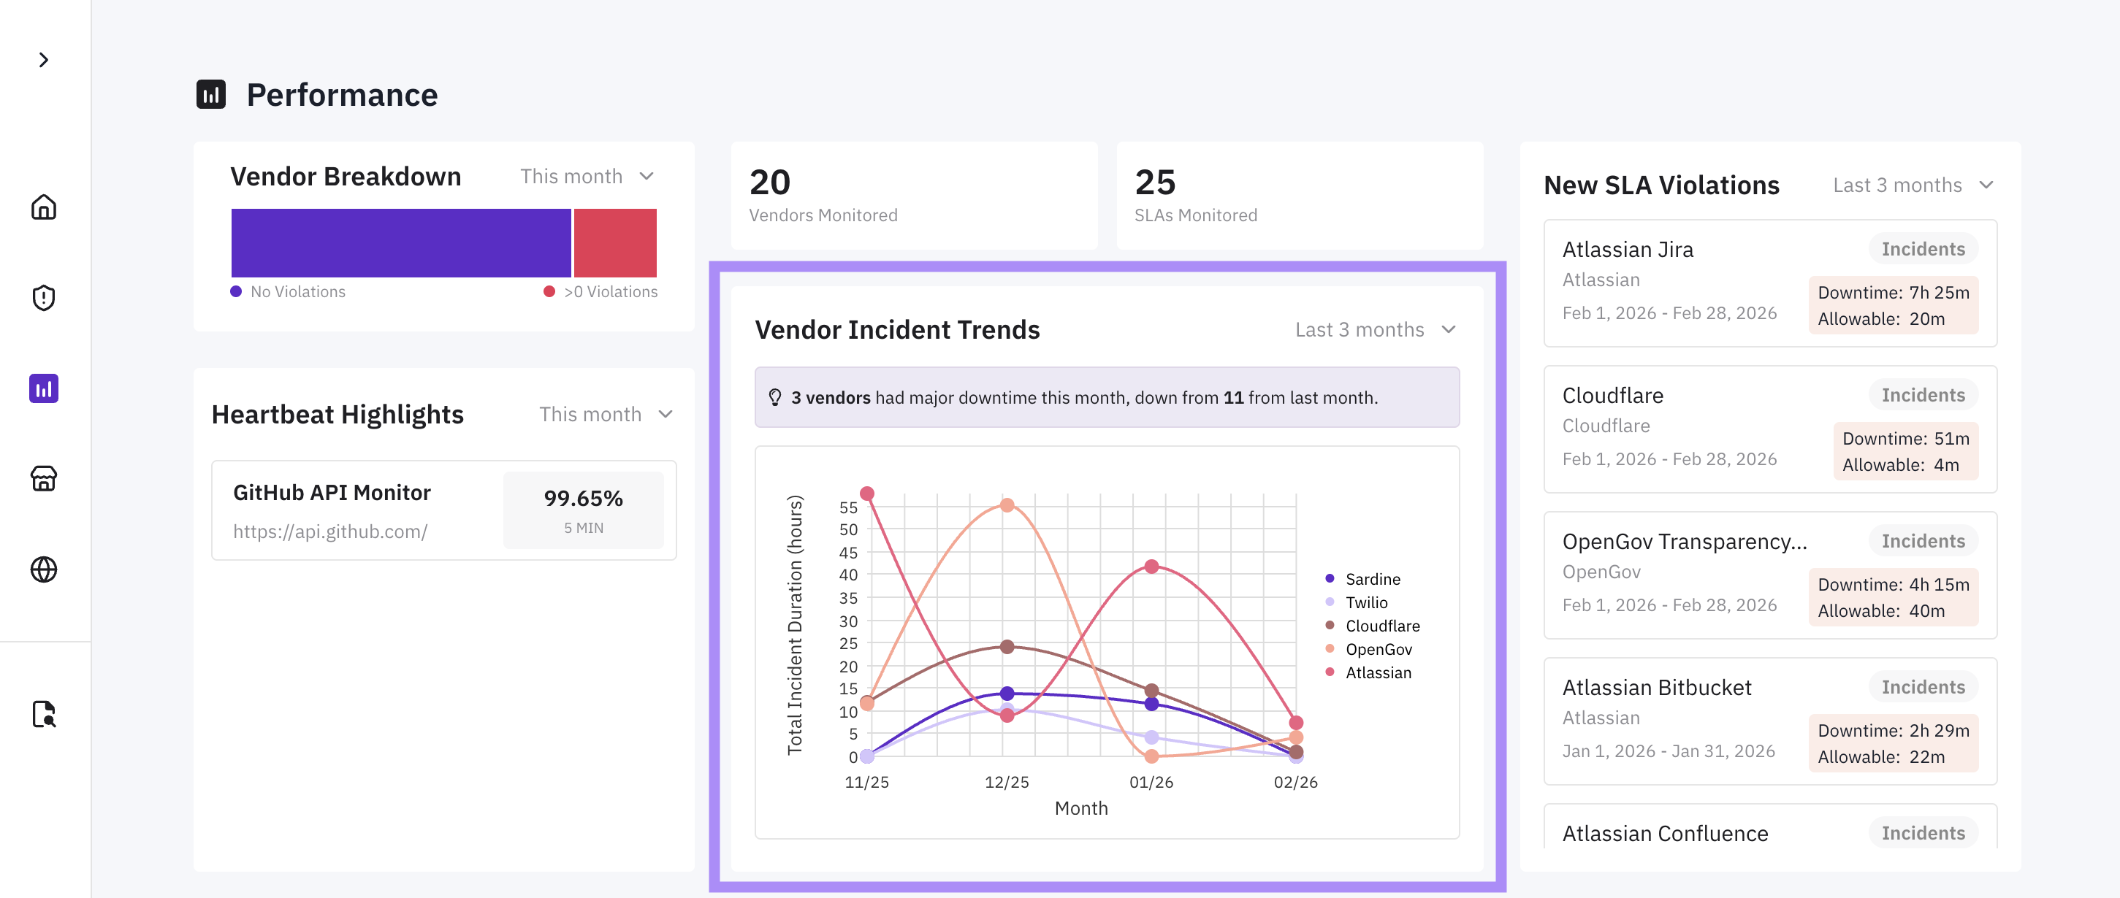Viewport: 2120px width, 898px height.
Task: Select the Performance chart icon in the sidebar
Action: point(44,388)
